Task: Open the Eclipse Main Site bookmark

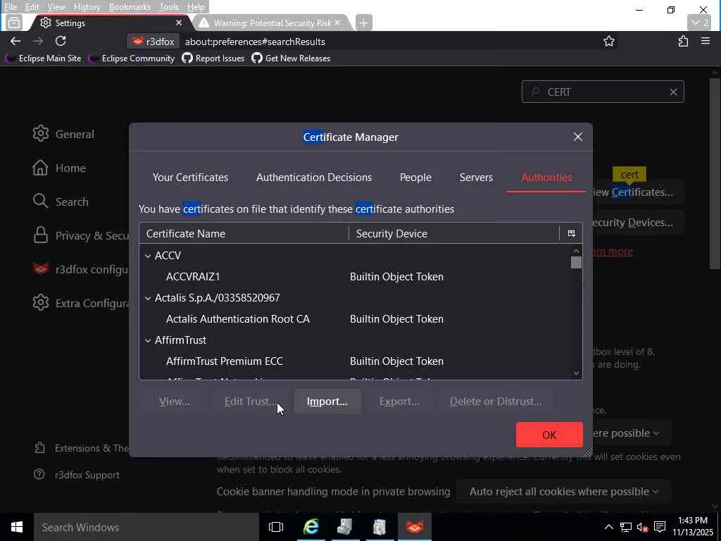Action: coord(43,58)
